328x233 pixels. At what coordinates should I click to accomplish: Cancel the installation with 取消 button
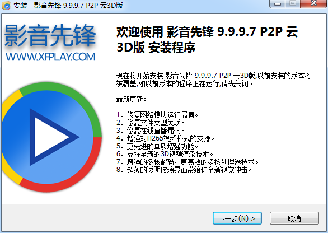[294, 218]
